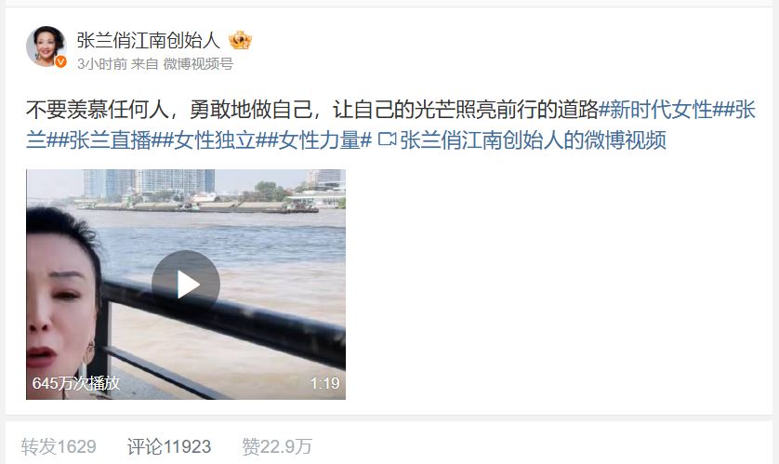Click the 1:19 video duration label
This screenshot has width=779, height=464.
pos(325,383)
